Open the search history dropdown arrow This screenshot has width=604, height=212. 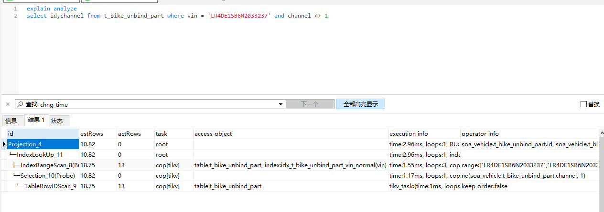click(280, 104)
